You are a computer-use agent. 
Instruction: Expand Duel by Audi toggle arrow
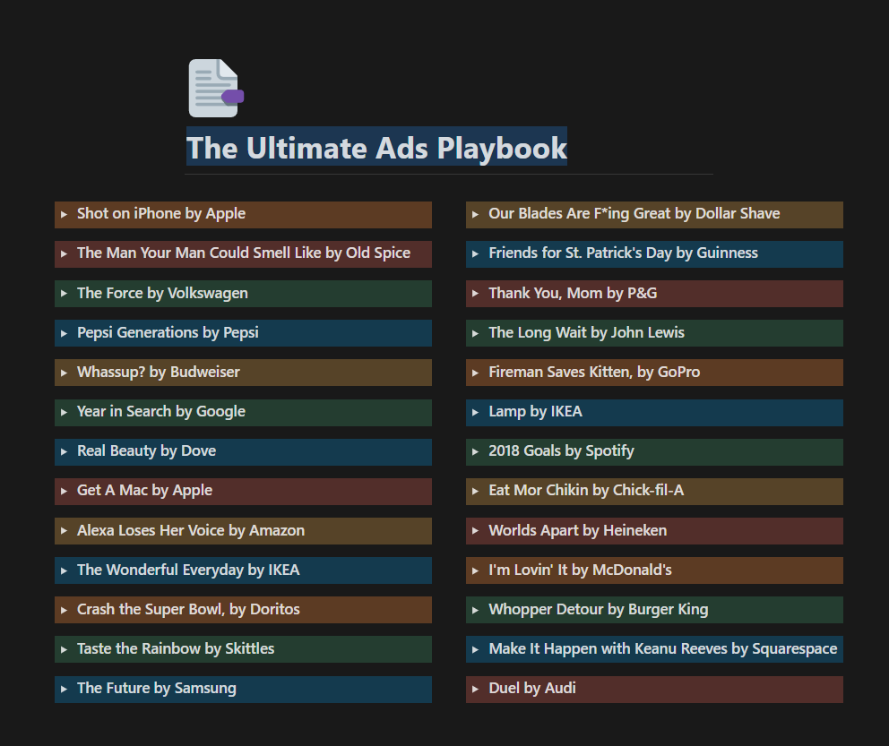(476, 689)
